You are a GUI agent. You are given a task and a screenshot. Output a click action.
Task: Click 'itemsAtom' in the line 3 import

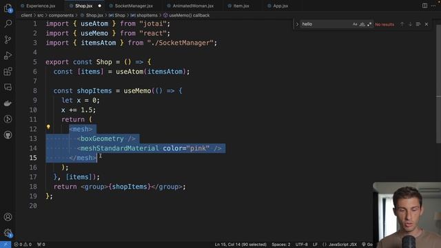click(x=99, y=43)
